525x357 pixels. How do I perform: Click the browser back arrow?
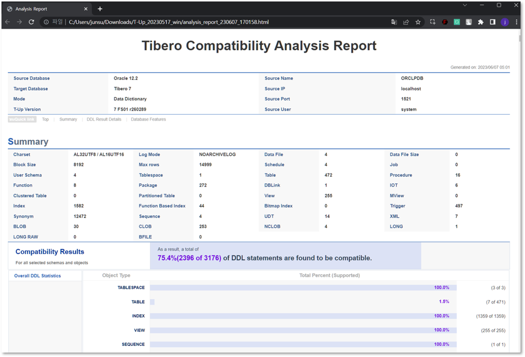click(x=7, y=22)
